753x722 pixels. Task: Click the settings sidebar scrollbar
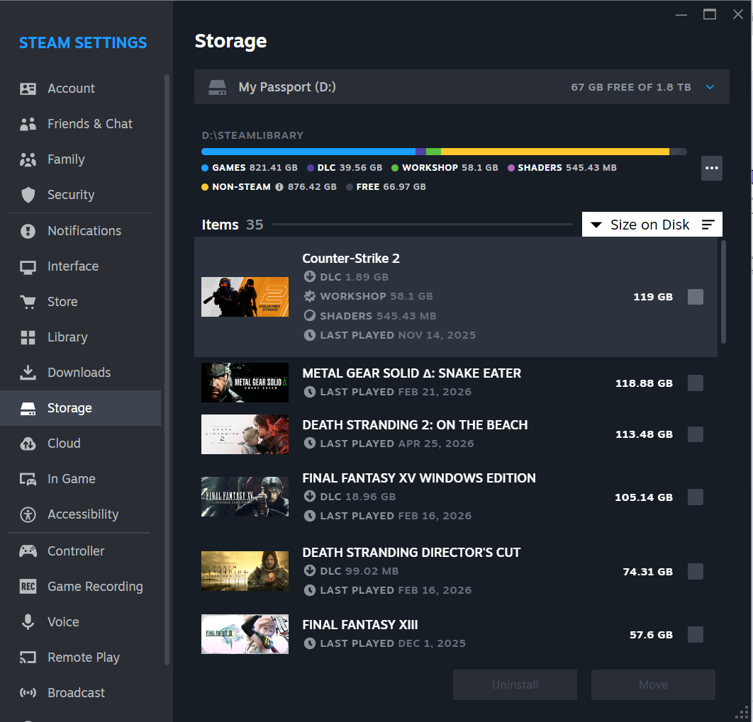(167, 369)
